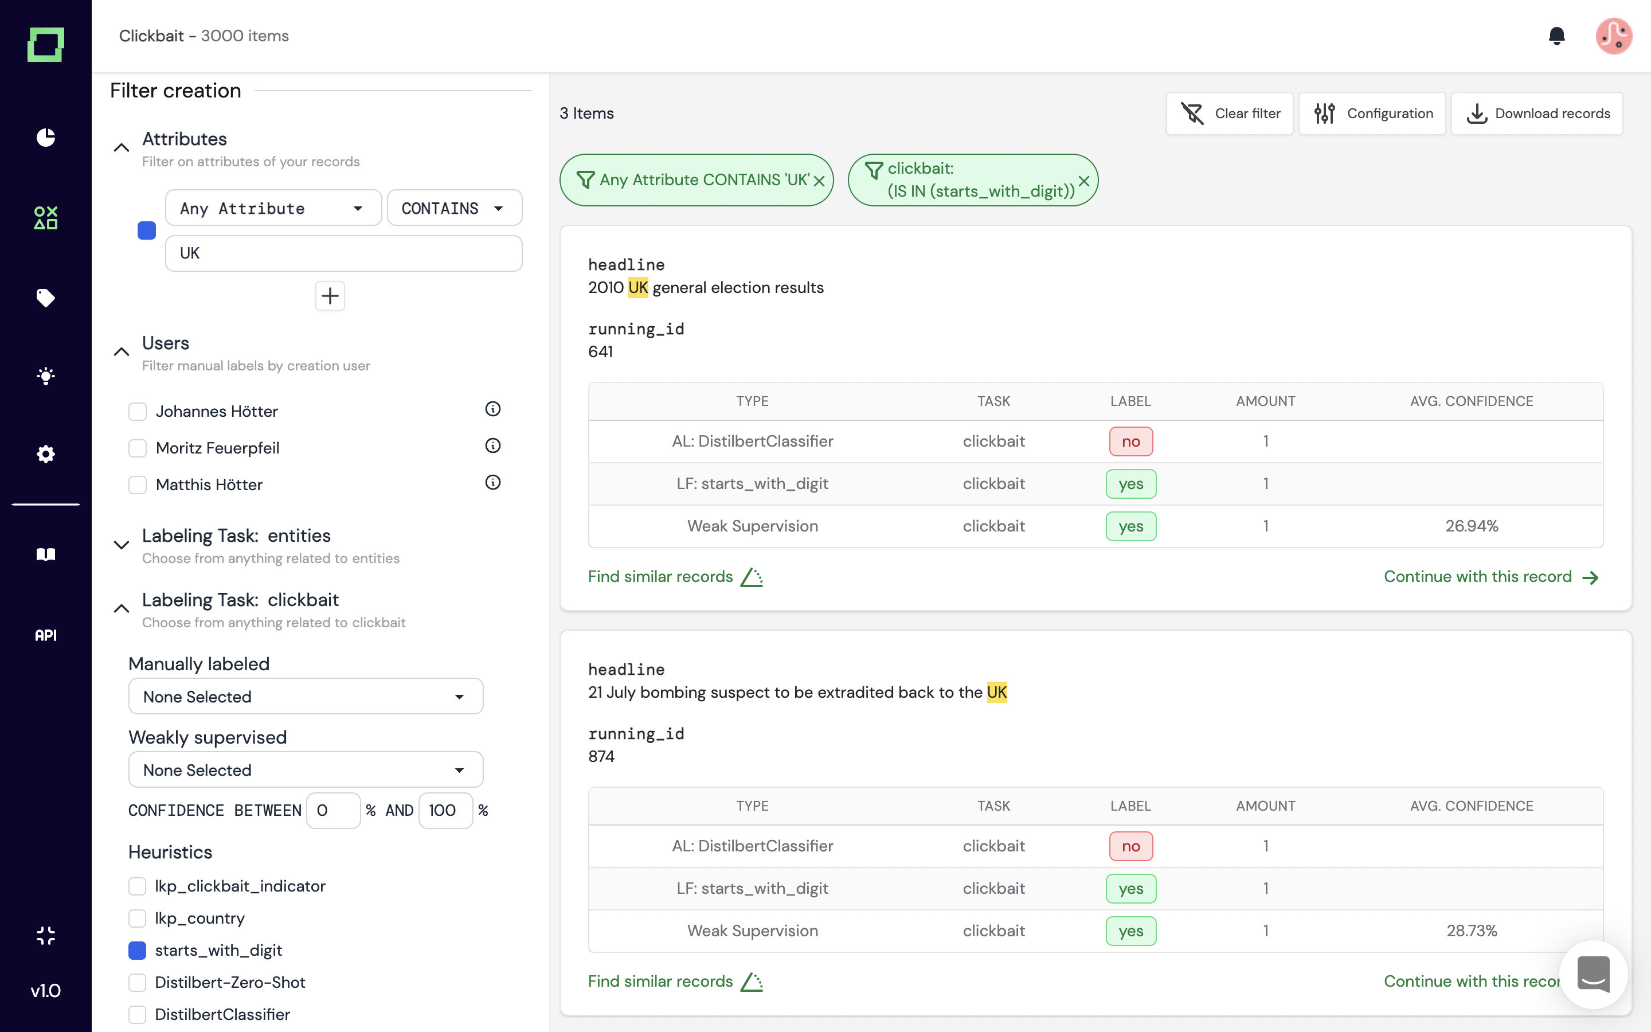Remove the 'Any Attribute CONTAINS UK' filter chip
Viewport: 1651px width, 1032px height.
point(819,181)
